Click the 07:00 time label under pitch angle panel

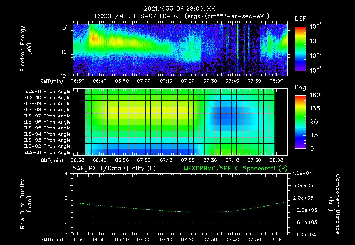tap(144, 160)
